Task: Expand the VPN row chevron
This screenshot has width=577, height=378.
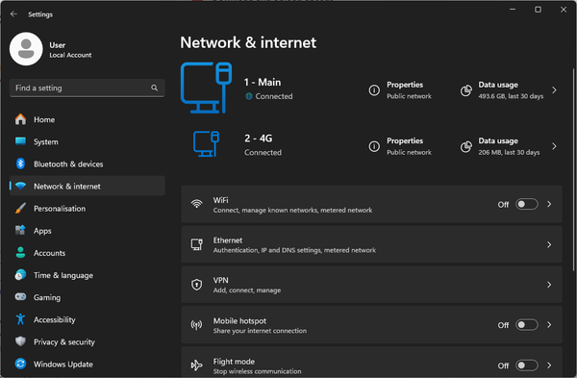Action: click(549, 285)
